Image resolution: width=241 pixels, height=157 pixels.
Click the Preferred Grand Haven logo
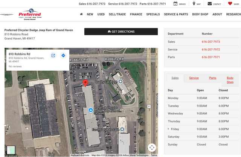click(30, 15)
